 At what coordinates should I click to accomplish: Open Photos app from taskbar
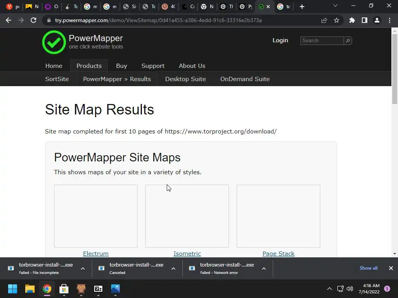coord(115,289)
